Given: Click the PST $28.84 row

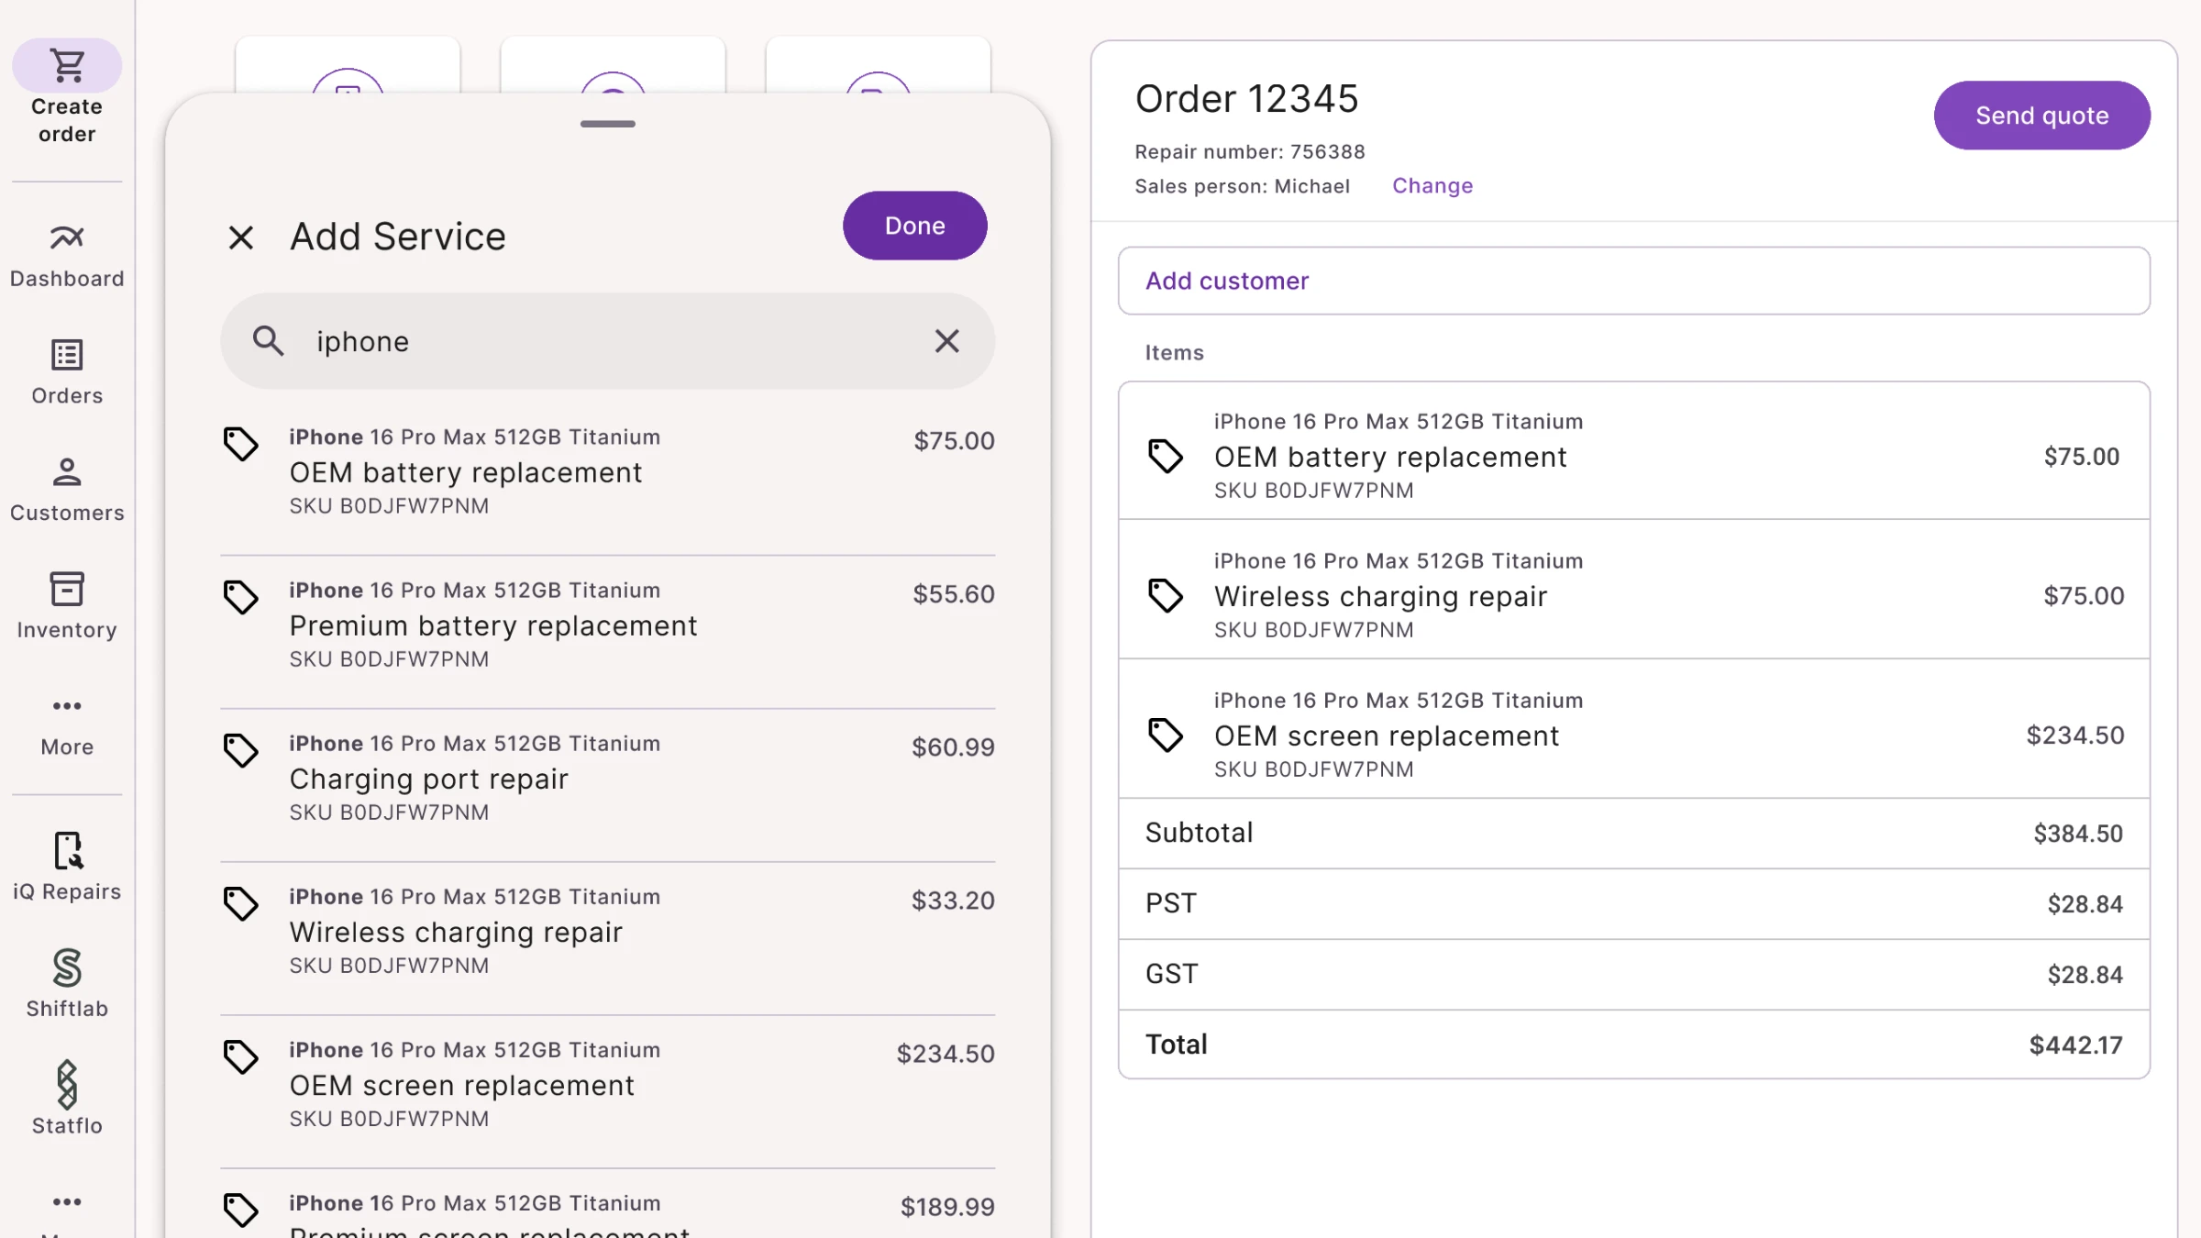Looking at the screenshot, I should coord(1633,904).
